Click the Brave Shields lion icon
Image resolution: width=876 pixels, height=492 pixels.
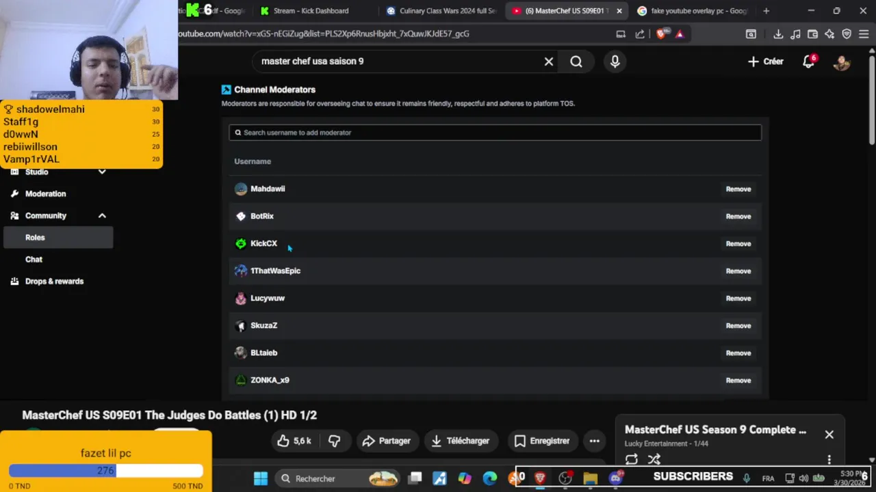click(660, 33)
